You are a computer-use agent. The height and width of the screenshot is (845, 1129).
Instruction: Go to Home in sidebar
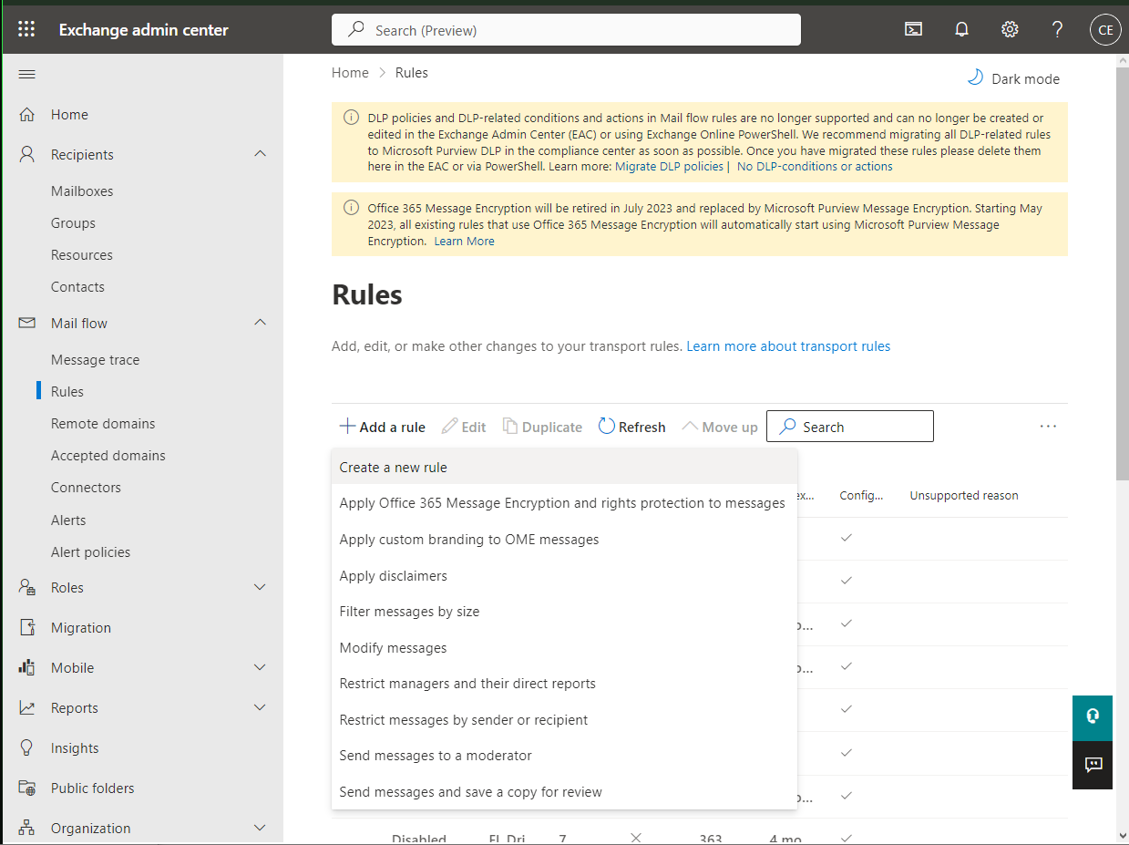[x=69, y=114]
